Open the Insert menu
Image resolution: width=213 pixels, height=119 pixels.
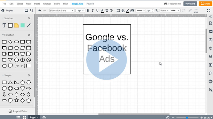(37, 4)
